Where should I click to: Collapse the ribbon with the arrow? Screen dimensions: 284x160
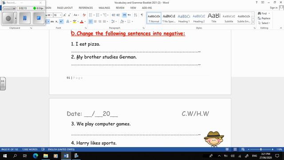281,28
